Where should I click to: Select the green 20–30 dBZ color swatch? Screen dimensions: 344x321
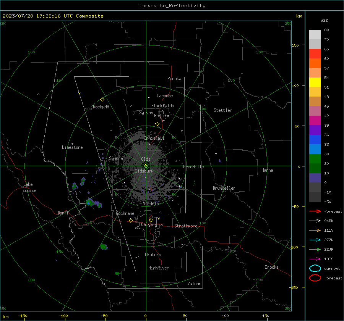[315, 158]
